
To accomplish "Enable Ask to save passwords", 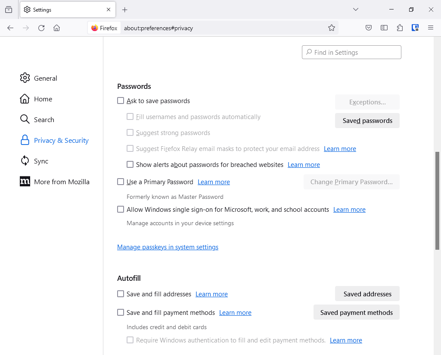I will click(x=121, y=101).
